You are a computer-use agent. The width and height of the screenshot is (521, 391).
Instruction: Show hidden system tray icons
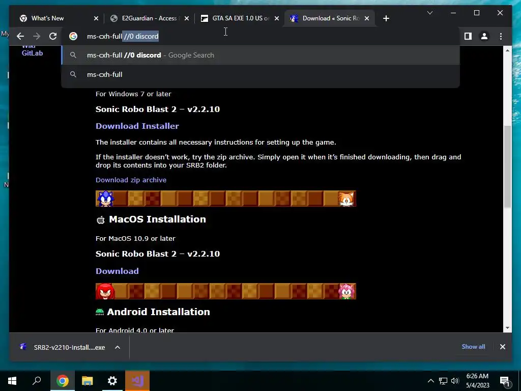430,381
